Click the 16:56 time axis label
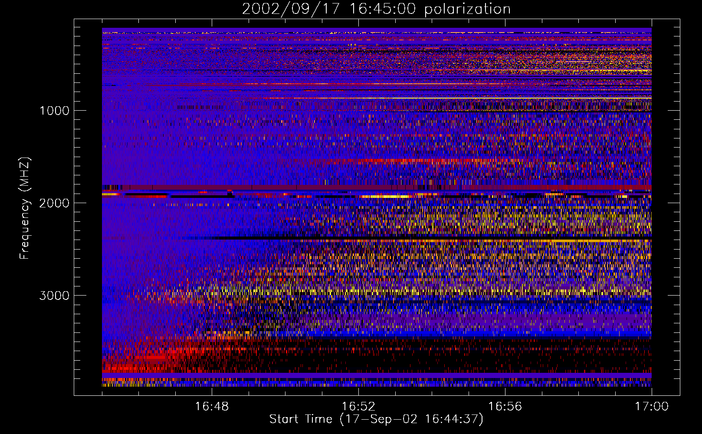The height and width of the screenshot is (434, 702). [505, 407]
